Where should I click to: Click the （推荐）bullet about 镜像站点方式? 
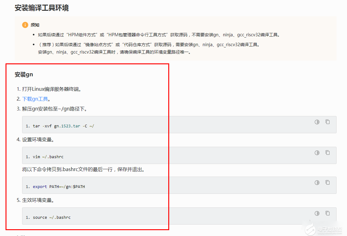click(x=149, y=45)
